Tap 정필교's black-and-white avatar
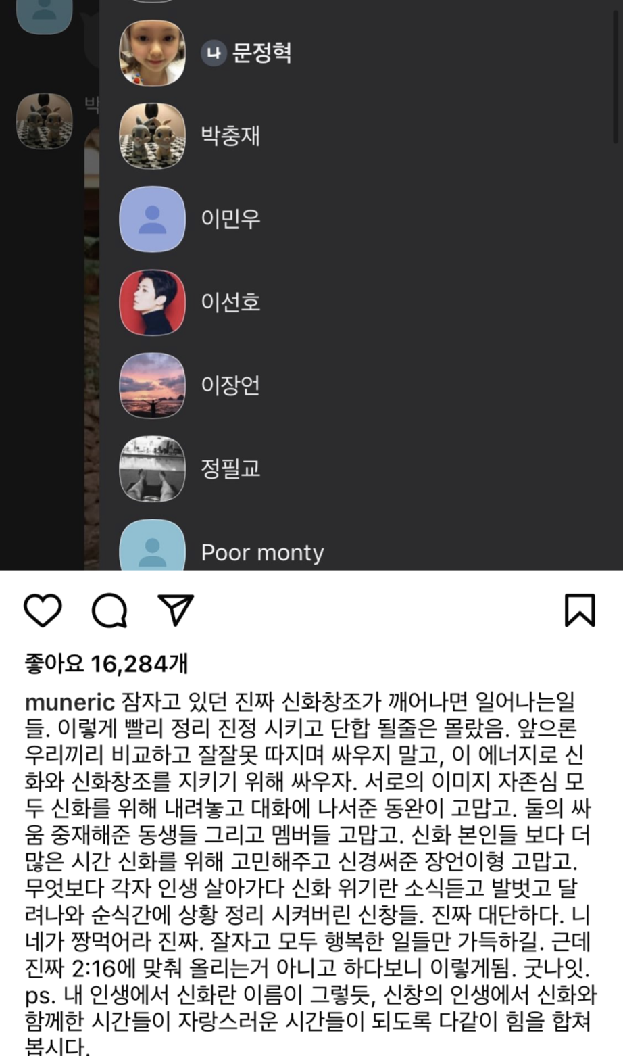This screenshot has height=1056, width=623. (152, 469)
